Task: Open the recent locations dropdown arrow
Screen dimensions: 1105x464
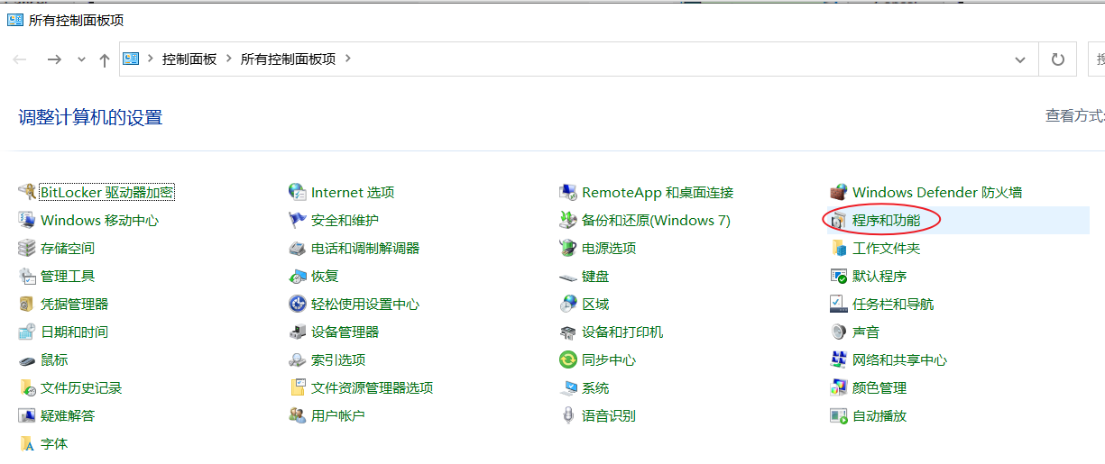Action: point(81,59)
